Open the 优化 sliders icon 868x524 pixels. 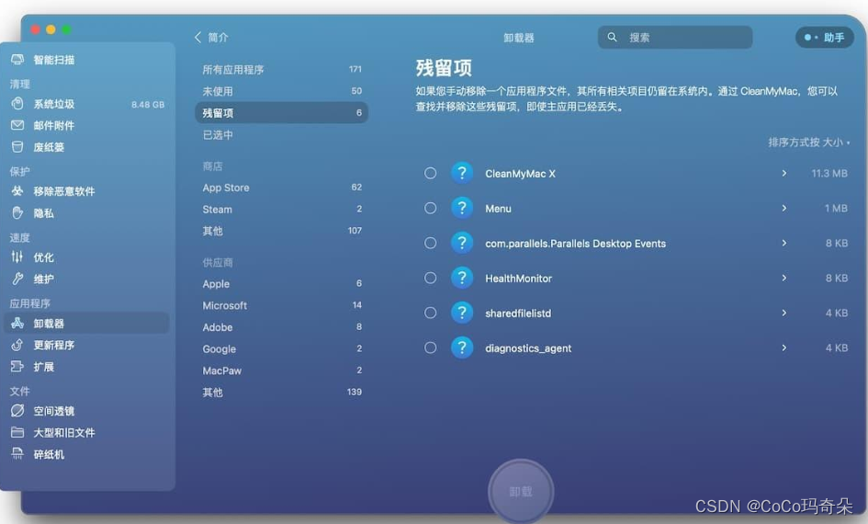click(17, 257)
